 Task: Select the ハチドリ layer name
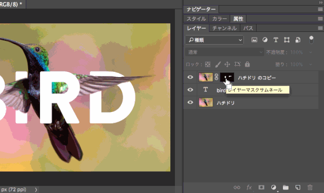click(226, 103)
